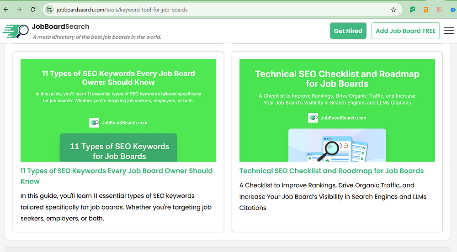Click the description 'In this guide, you'll learn 11 essential'
The height and width of the screenshot is (252, 457).
click(116, 207)
